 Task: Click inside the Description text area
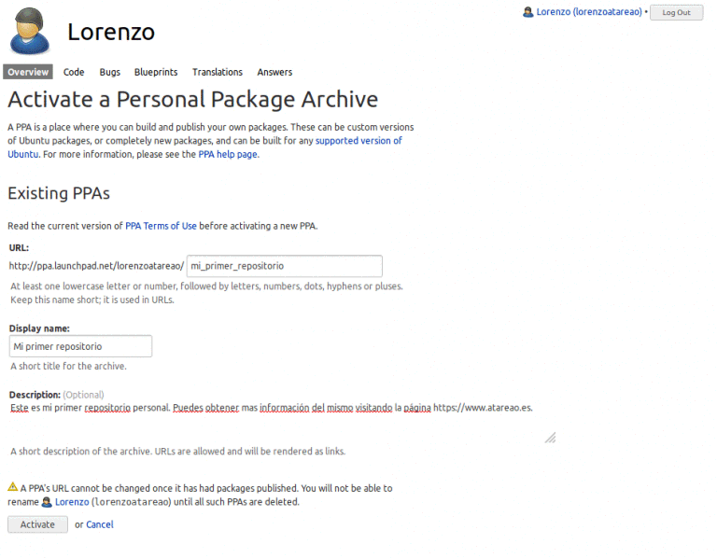pyautogui.click(x=282, y=423)
